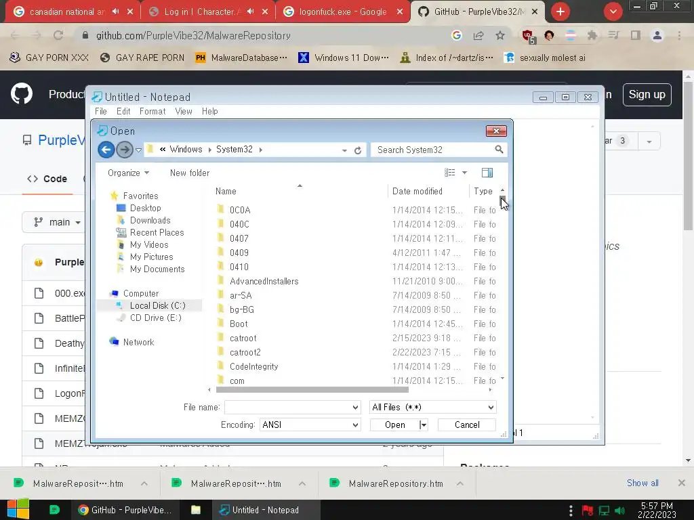Open the File name combo box dropdown
This screenshot has width=694, height=520.
click(x=355, y=407)
